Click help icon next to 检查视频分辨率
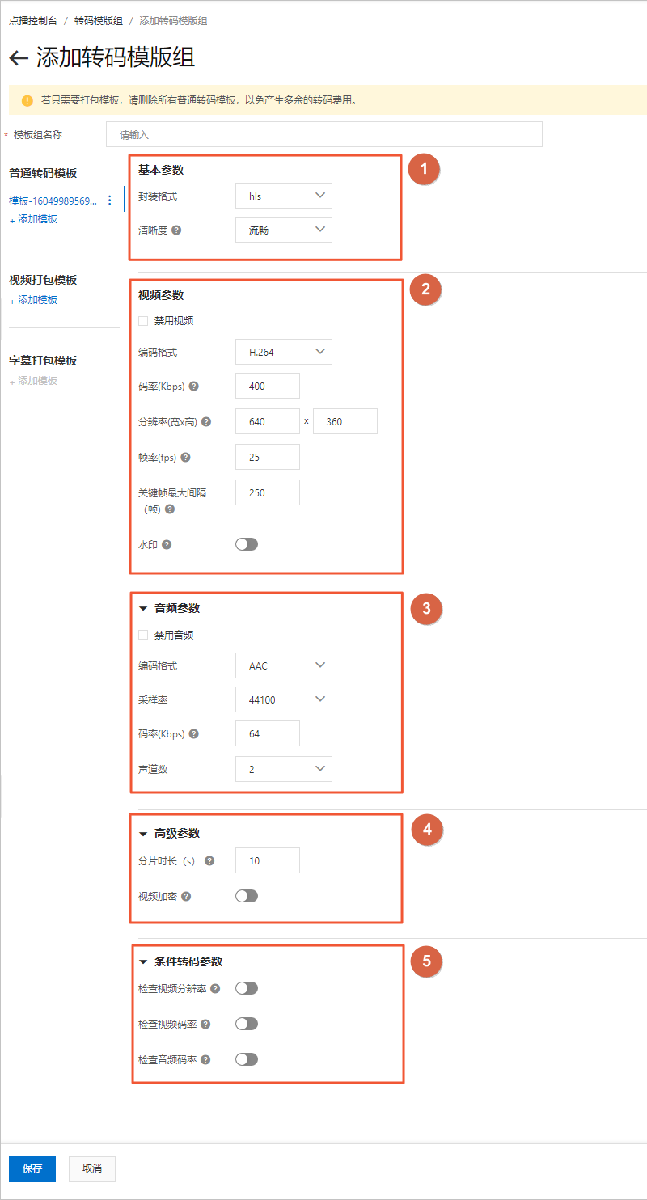The image size is (647, 1200). click(x=214, y=988)
